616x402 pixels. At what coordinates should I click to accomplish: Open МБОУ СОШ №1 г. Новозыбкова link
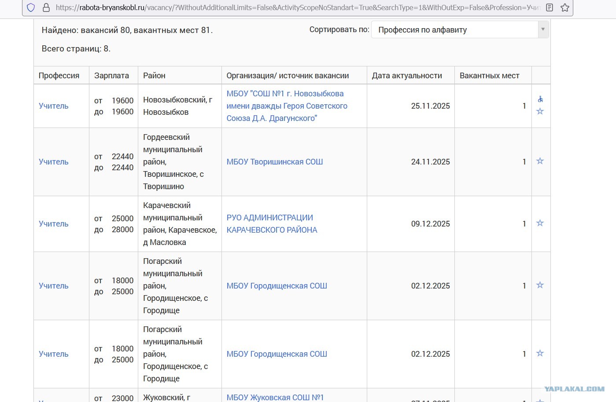tap(287, 106)
